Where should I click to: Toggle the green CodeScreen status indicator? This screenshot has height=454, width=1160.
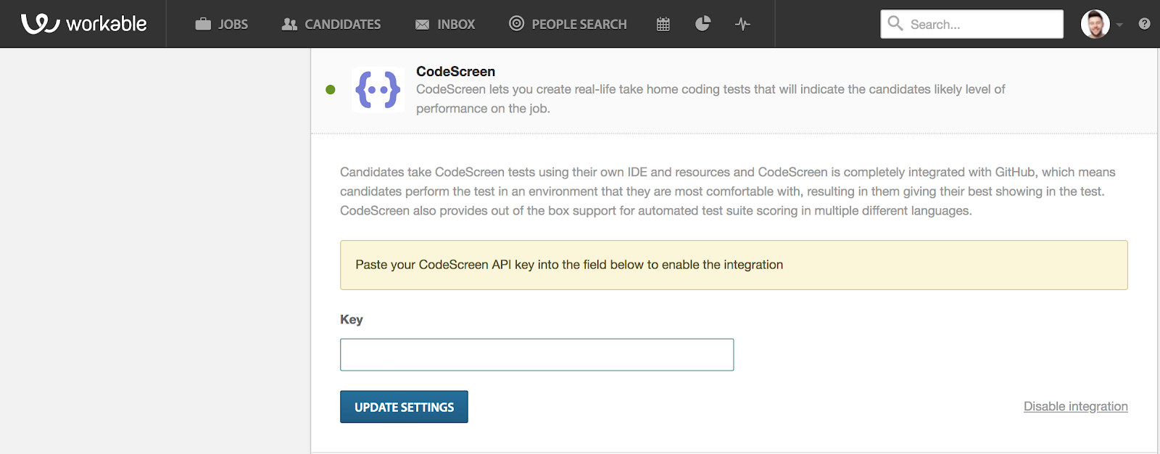coord(331,89)
